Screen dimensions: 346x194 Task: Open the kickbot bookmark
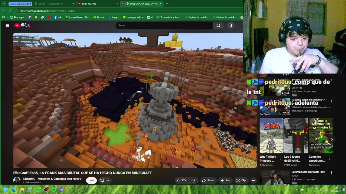pyautogui.click(x=99, y=17)
